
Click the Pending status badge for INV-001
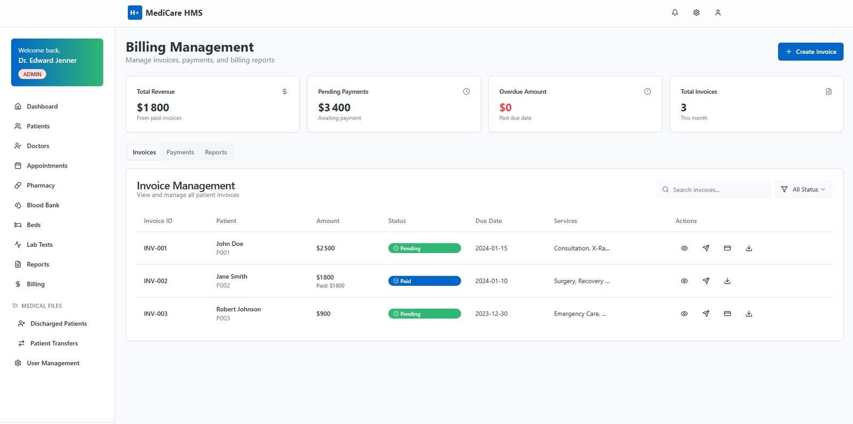[x=424, y=249]
